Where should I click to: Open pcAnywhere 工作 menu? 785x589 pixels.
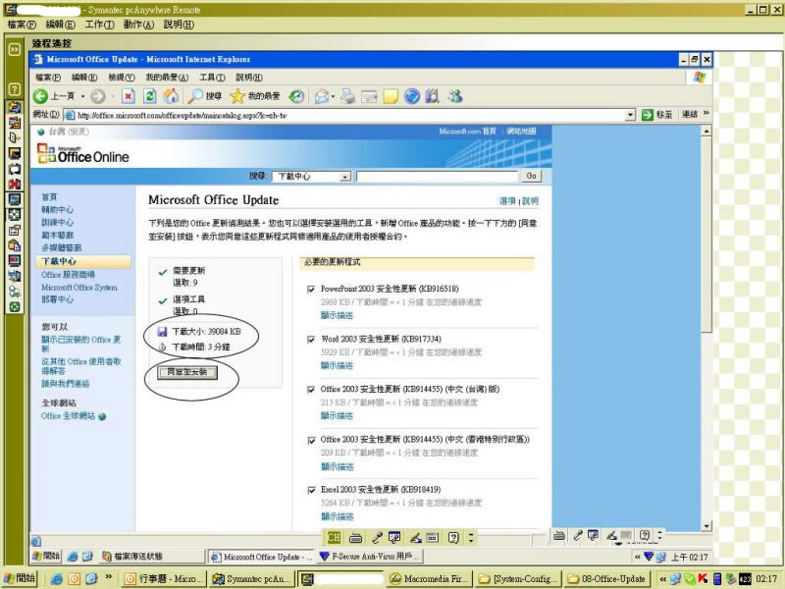point(100,24)
